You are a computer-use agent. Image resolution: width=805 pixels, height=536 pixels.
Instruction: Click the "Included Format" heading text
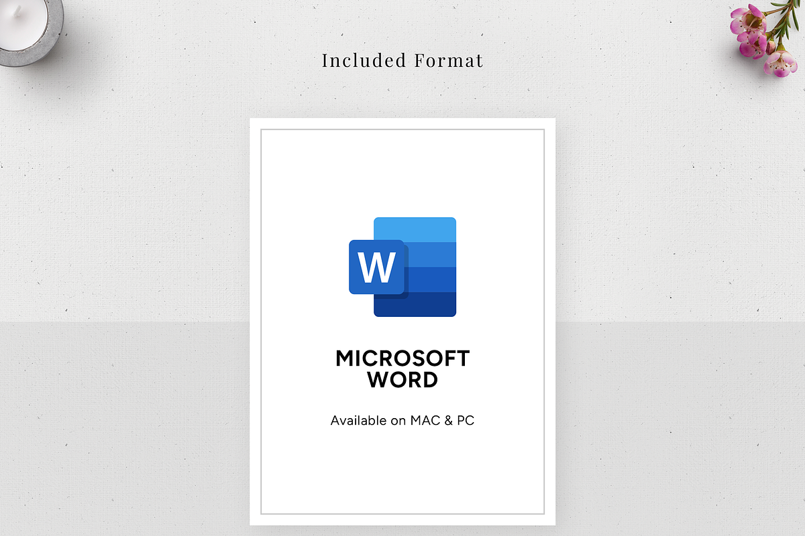click(402, 60)
